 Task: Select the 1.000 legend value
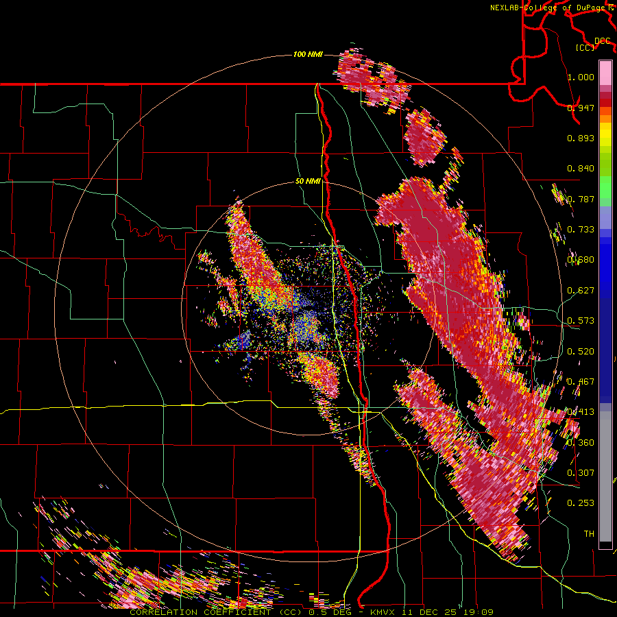coord(581,77)
